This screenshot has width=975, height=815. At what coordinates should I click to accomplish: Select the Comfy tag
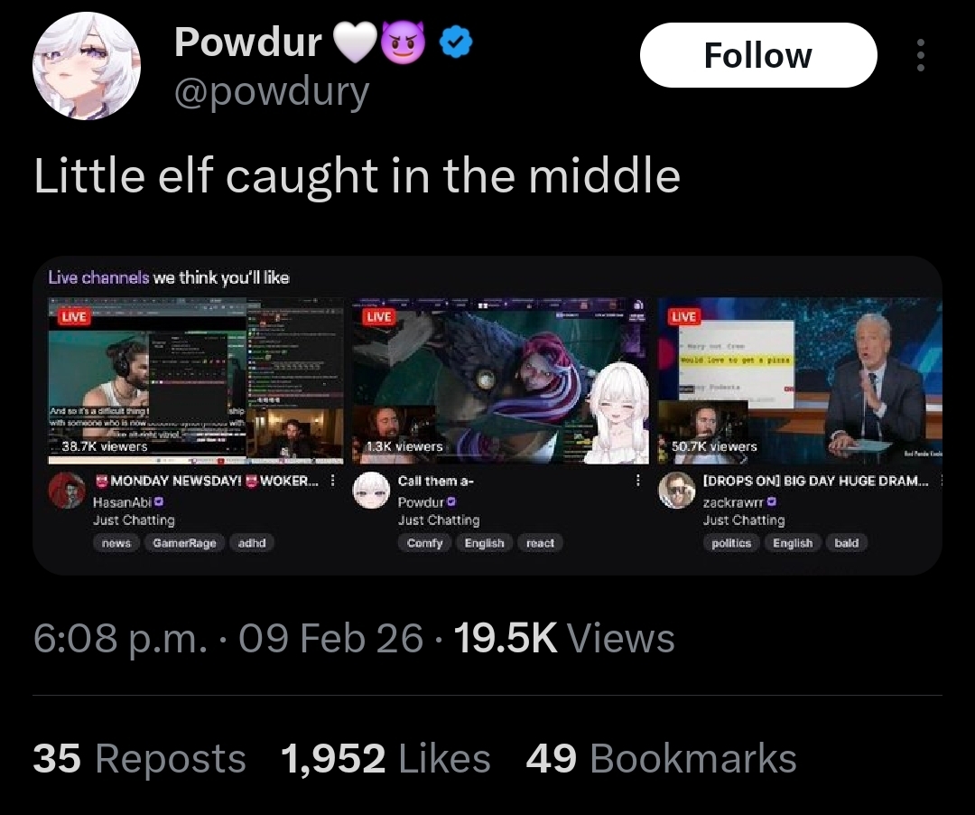424,543
